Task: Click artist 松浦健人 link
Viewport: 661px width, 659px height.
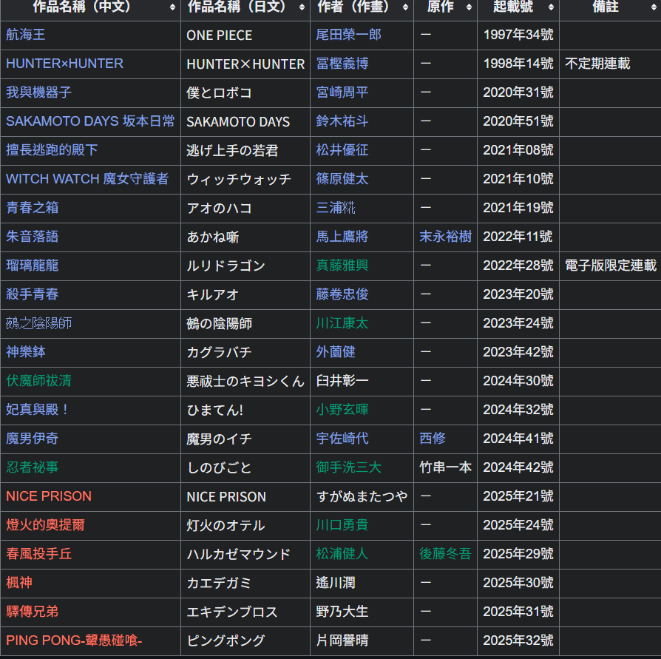Action: [342, 554]
